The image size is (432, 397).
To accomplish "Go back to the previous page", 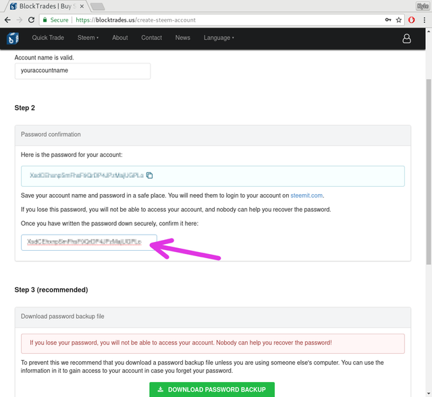I will pos(7,20).
